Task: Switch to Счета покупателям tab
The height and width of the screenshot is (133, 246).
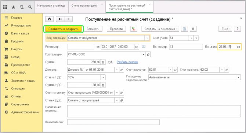Action: click(x=84, y=5)
